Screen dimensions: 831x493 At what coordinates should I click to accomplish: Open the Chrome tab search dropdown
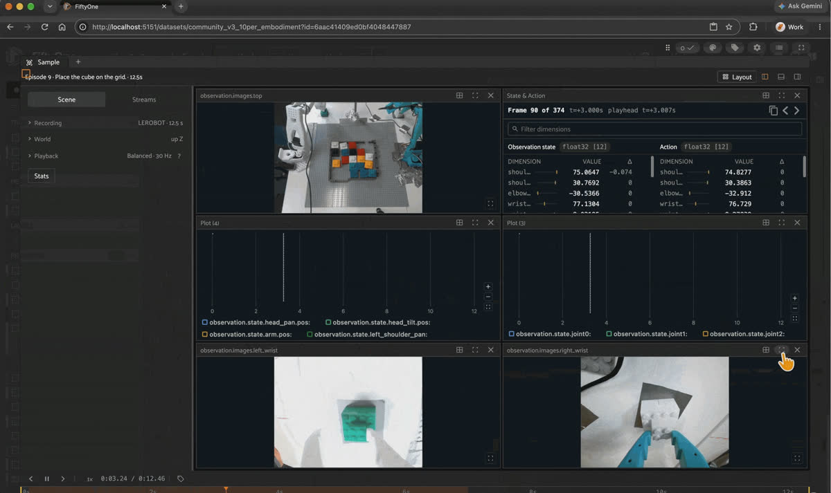click(50, 6)
